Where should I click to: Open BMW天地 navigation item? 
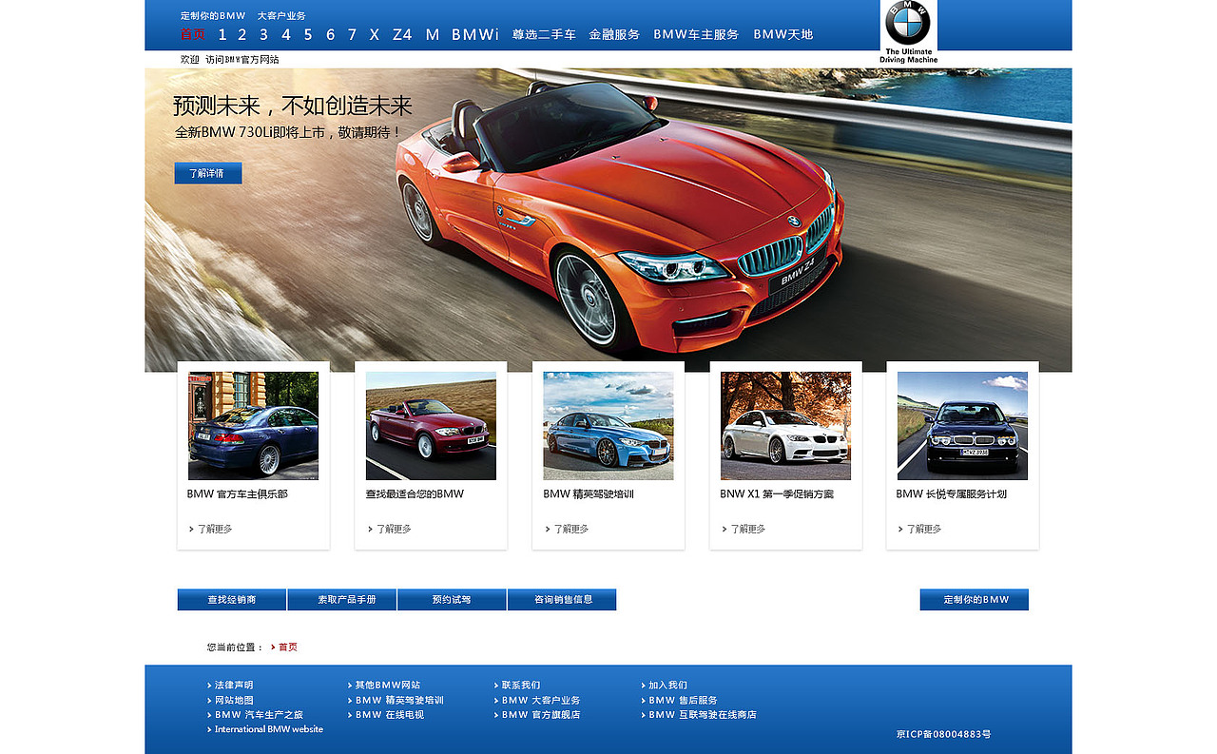pos(783,34)
